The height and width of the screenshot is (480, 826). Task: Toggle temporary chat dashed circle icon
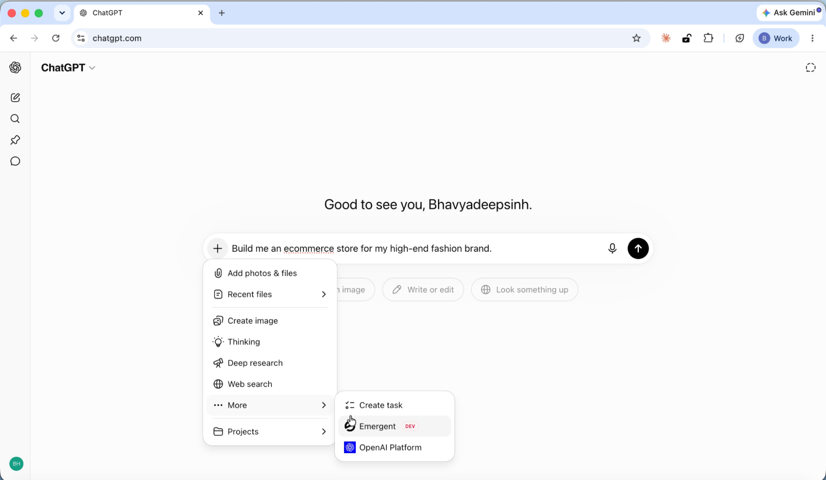pos(810,67)
